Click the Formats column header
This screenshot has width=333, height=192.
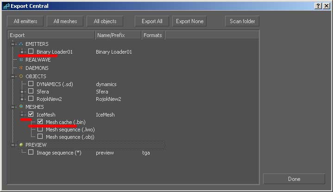[153, 35]
